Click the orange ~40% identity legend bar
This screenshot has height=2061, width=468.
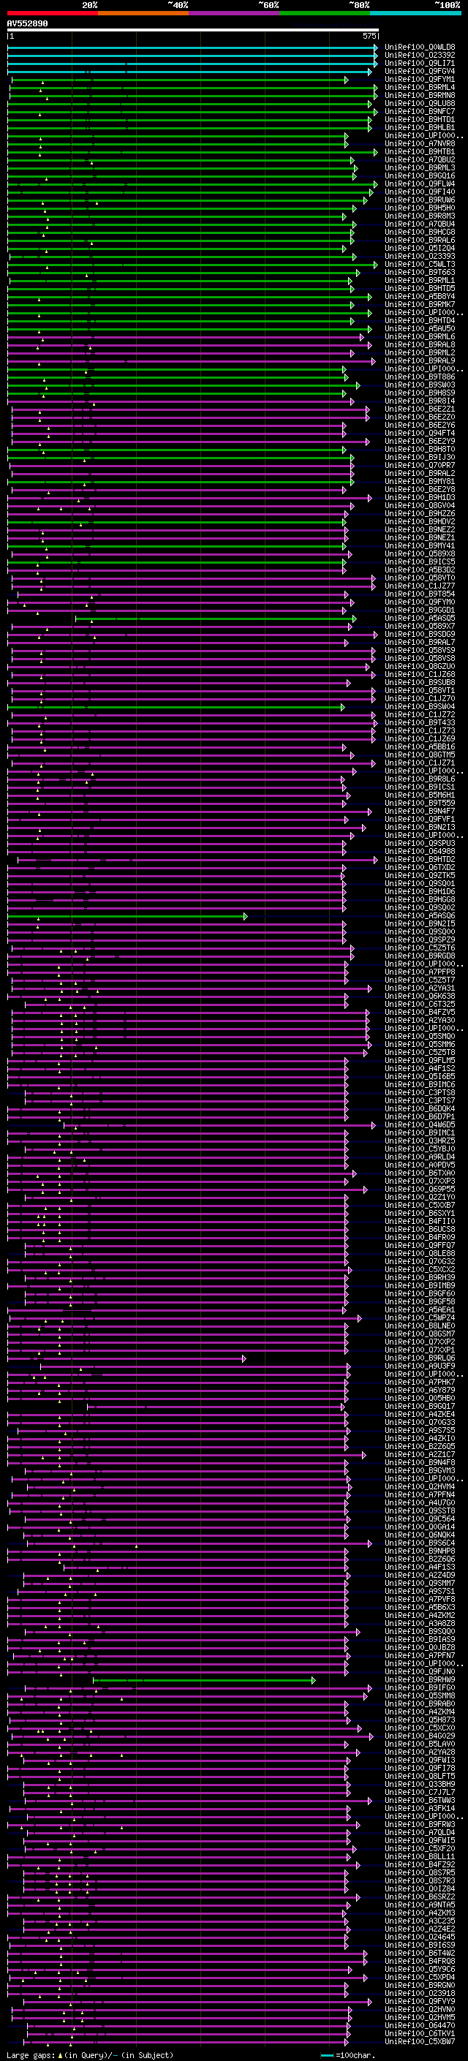(x=143, y=13)
